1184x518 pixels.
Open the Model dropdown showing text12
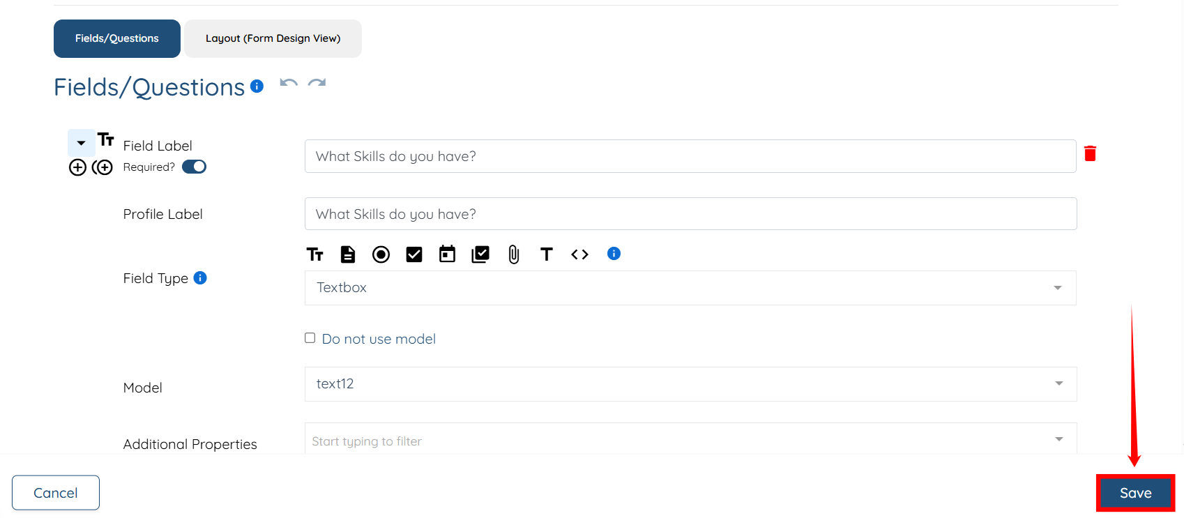click(690, 384)
